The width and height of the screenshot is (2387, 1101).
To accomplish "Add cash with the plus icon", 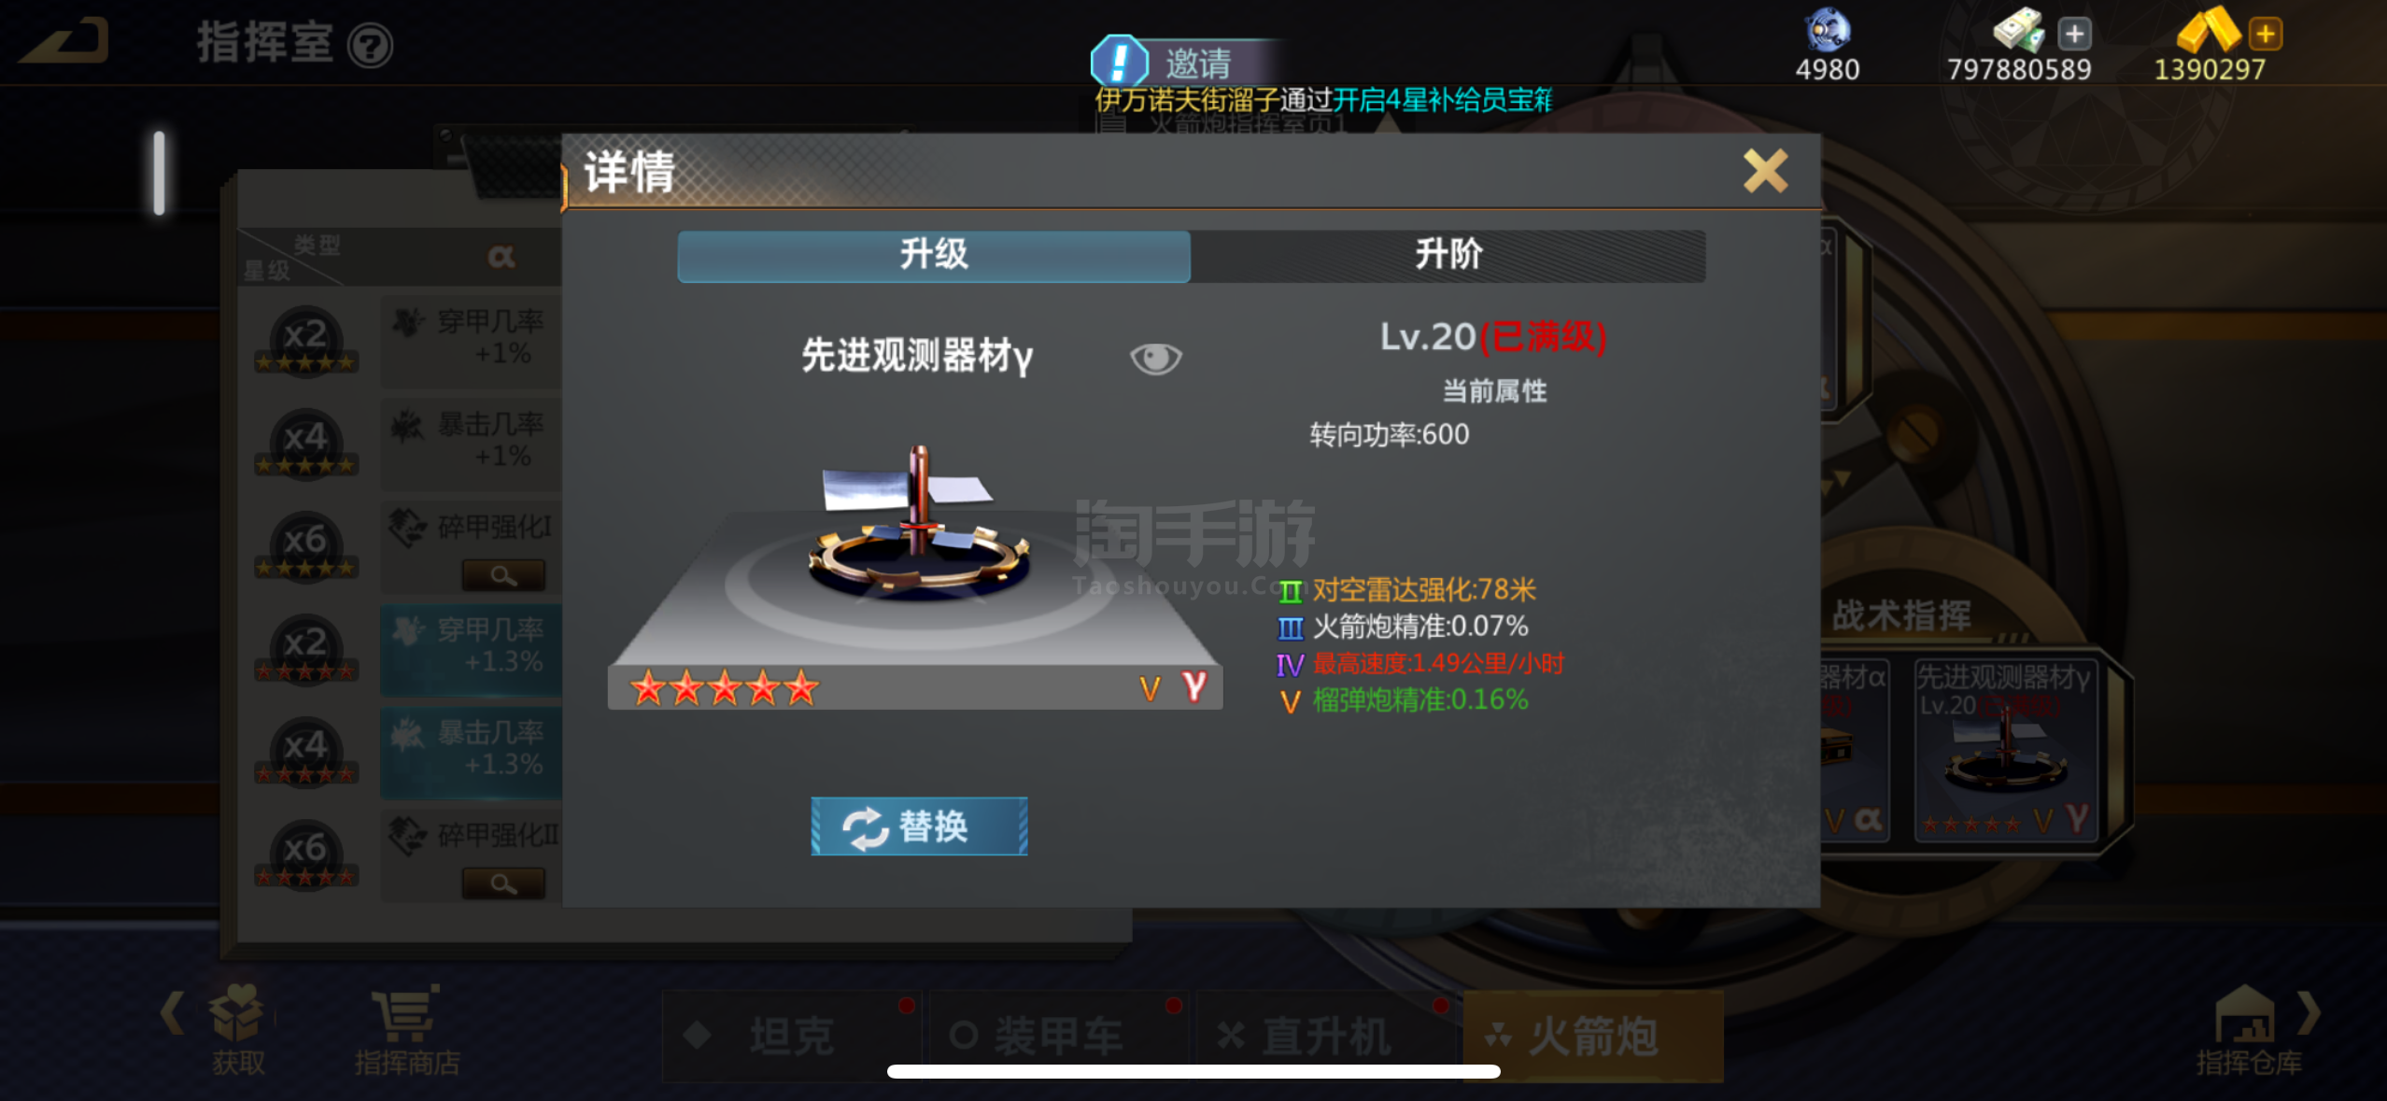I will [x=2074, y=35].
